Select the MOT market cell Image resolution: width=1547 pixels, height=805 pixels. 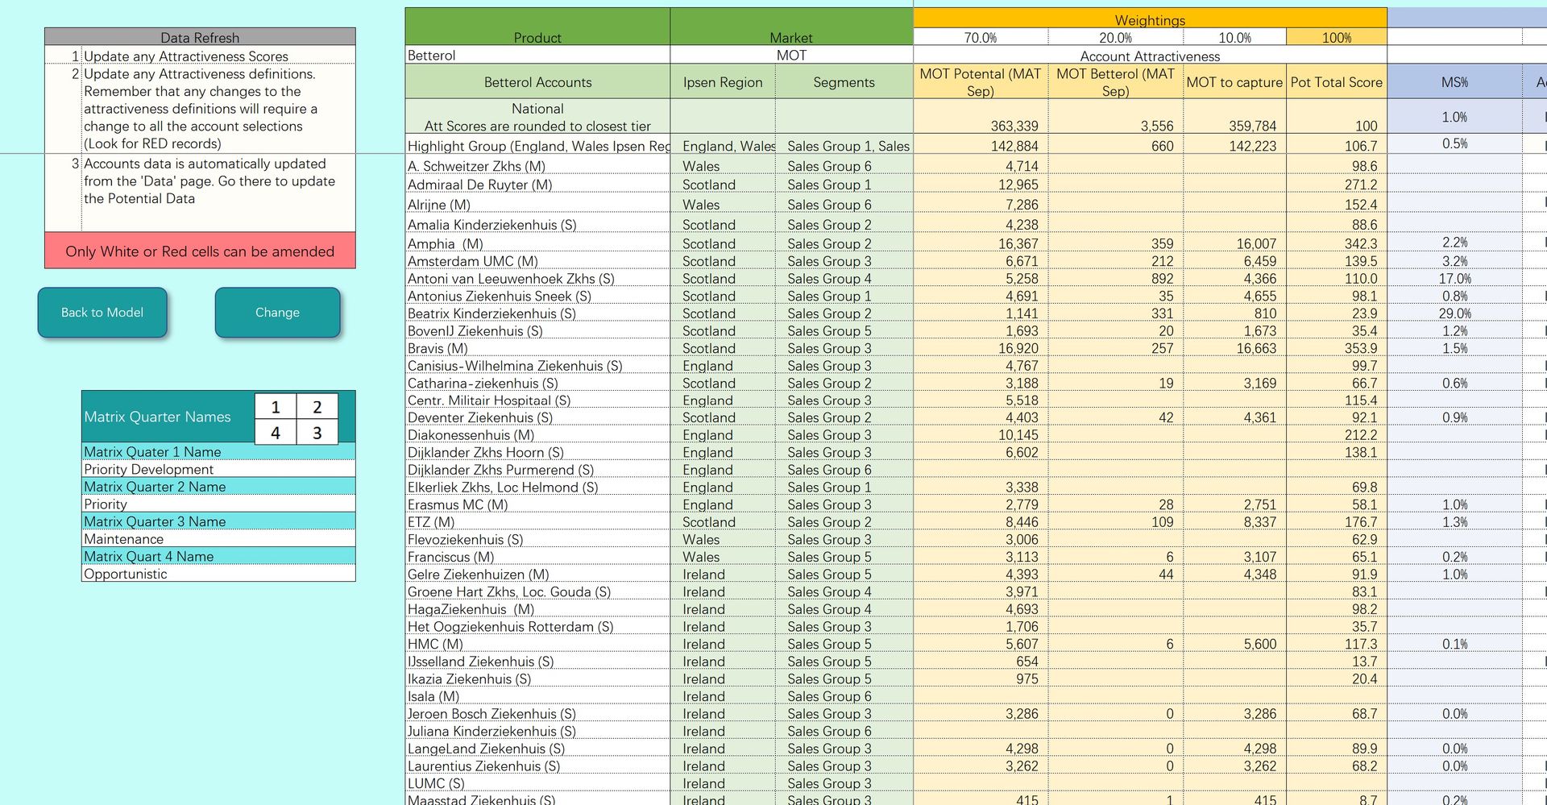[791, 55]
